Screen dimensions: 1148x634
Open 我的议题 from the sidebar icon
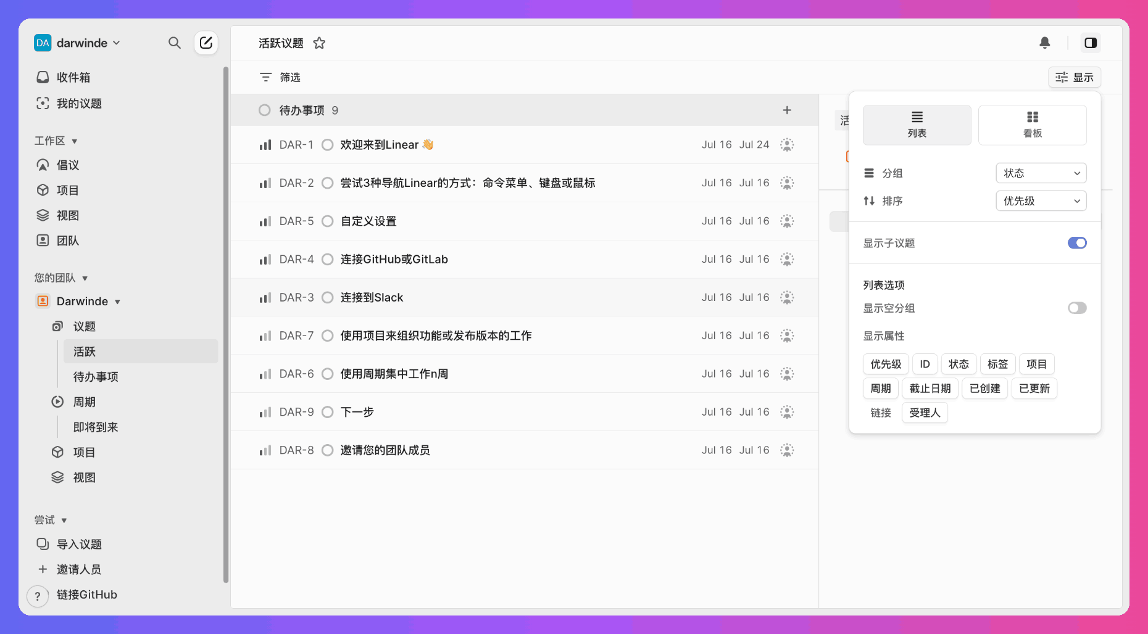point(43,103)
